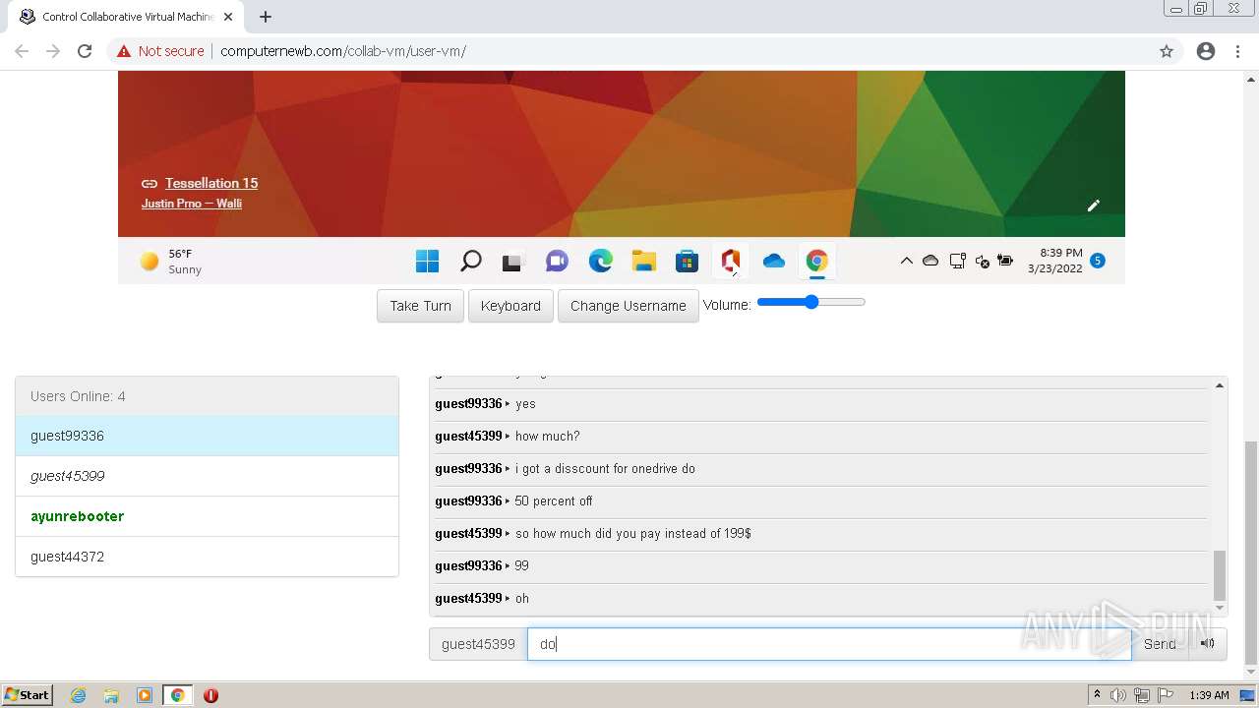The image size is (1259, 708).
Task: Click the host tray volume speaker icon
Action: [1118, 695]
